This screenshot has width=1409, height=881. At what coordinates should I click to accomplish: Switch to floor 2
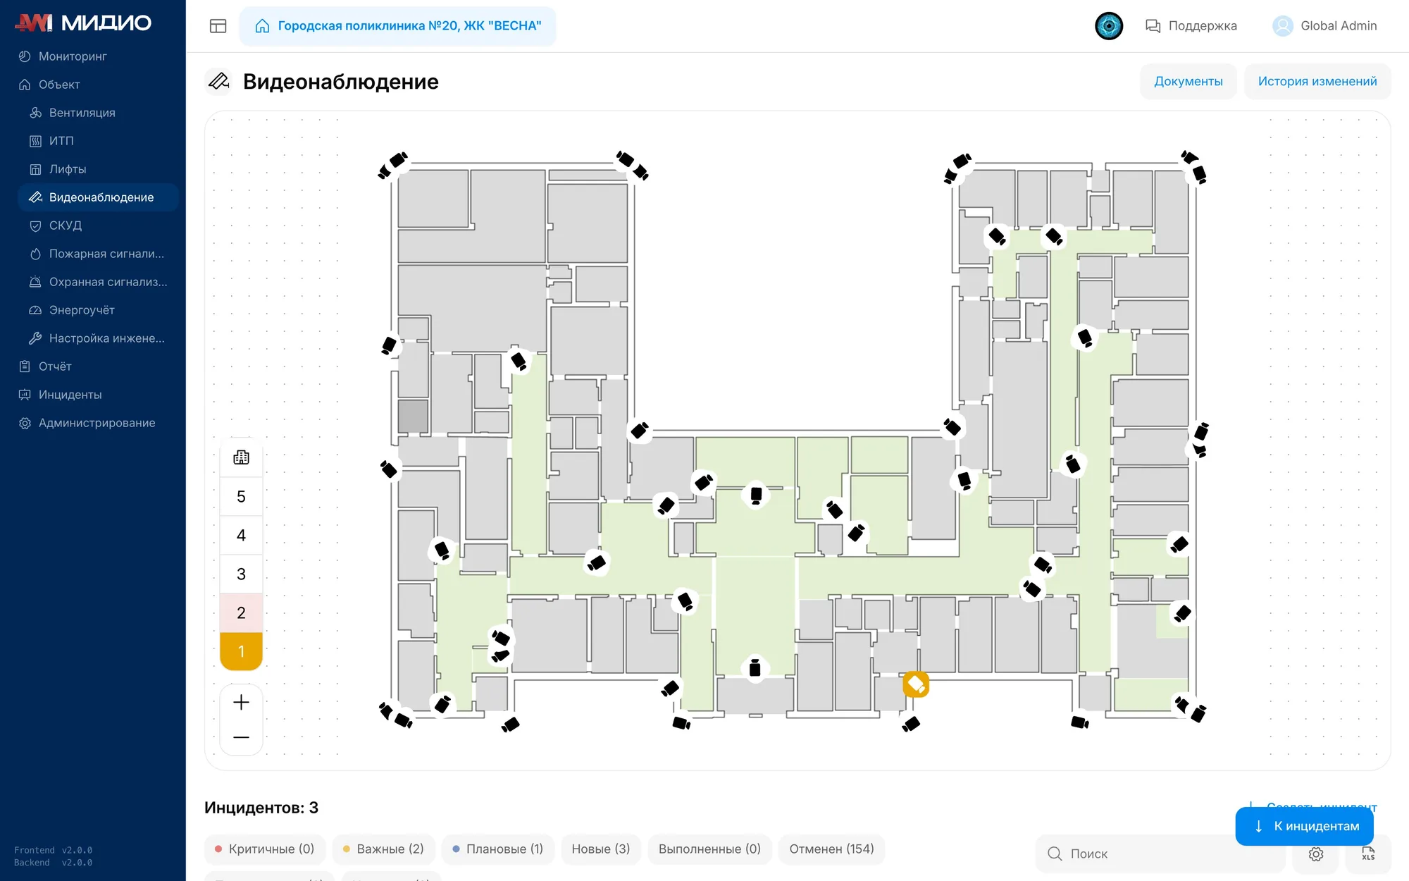(x=241, y=613)
